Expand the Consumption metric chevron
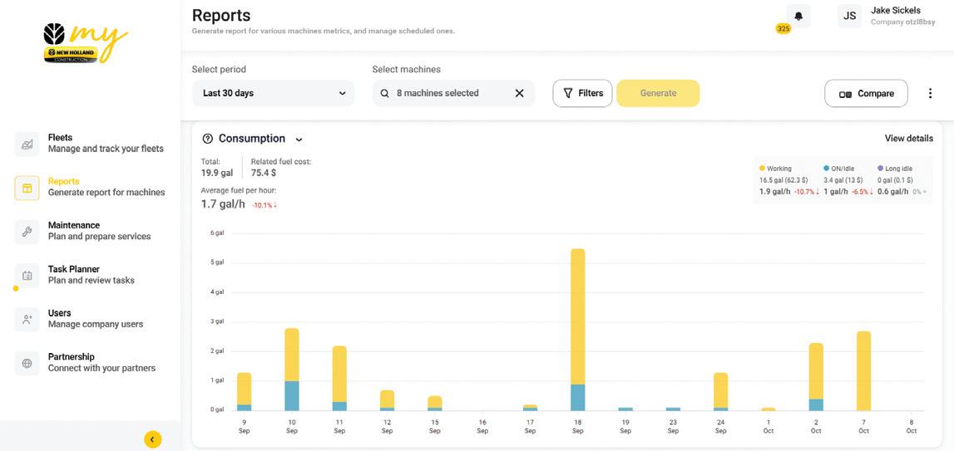The image size is (954, 451). pos(299,140)
